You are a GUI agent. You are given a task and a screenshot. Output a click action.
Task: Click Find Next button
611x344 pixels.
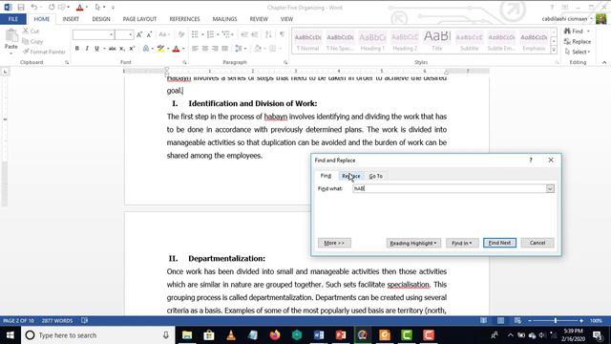499,243
